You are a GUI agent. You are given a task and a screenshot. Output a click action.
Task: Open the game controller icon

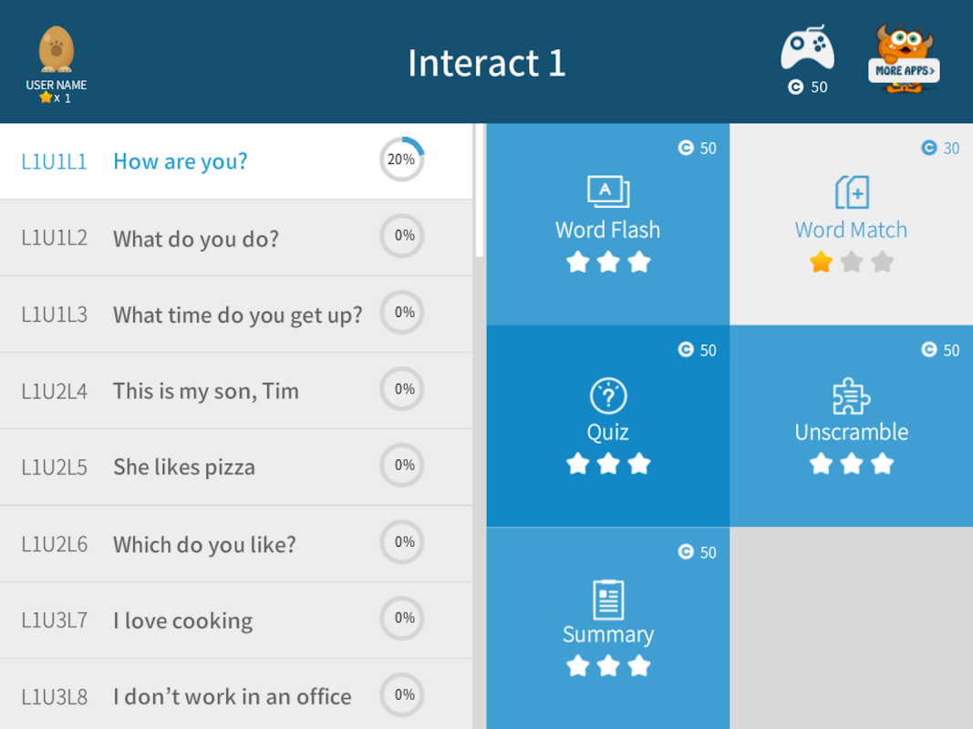point(807,49)
